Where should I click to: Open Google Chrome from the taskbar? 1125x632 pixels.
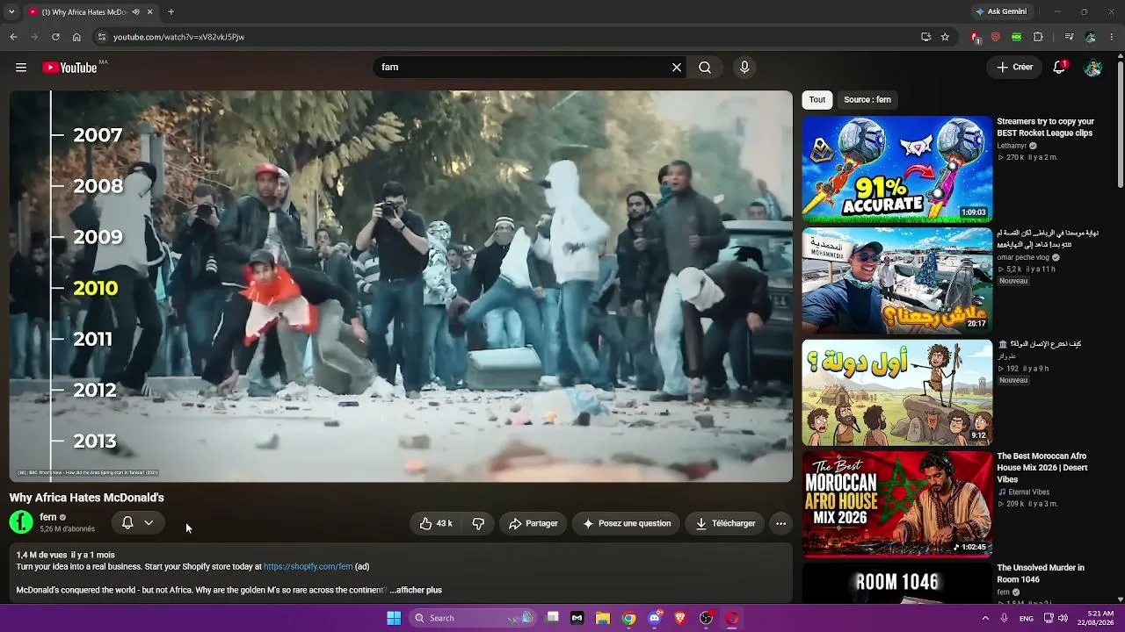click(x=628, y=618)
